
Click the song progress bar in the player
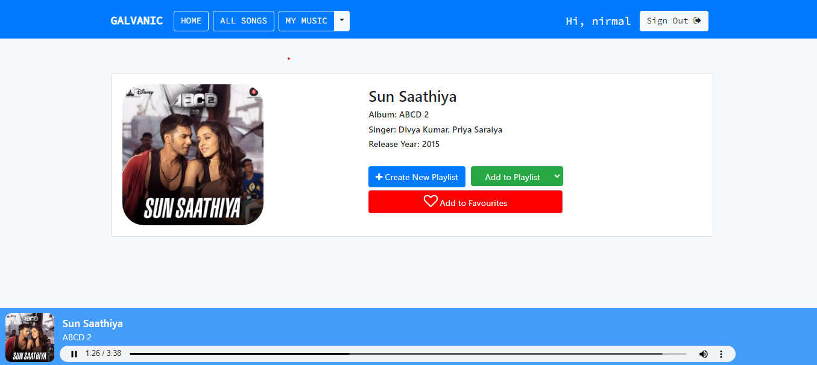pyautogui.click(x=408, y=354)
